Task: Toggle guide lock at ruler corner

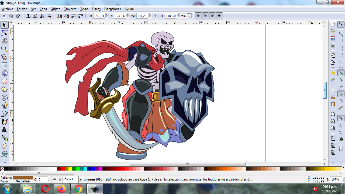Action: tap(11, 22)
